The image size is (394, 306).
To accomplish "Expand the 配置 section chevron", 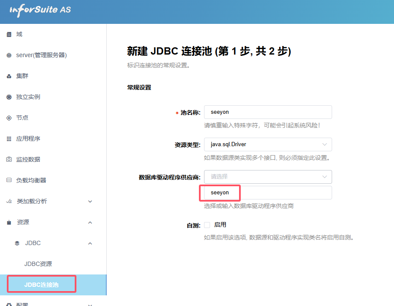I will pos(90,305).
